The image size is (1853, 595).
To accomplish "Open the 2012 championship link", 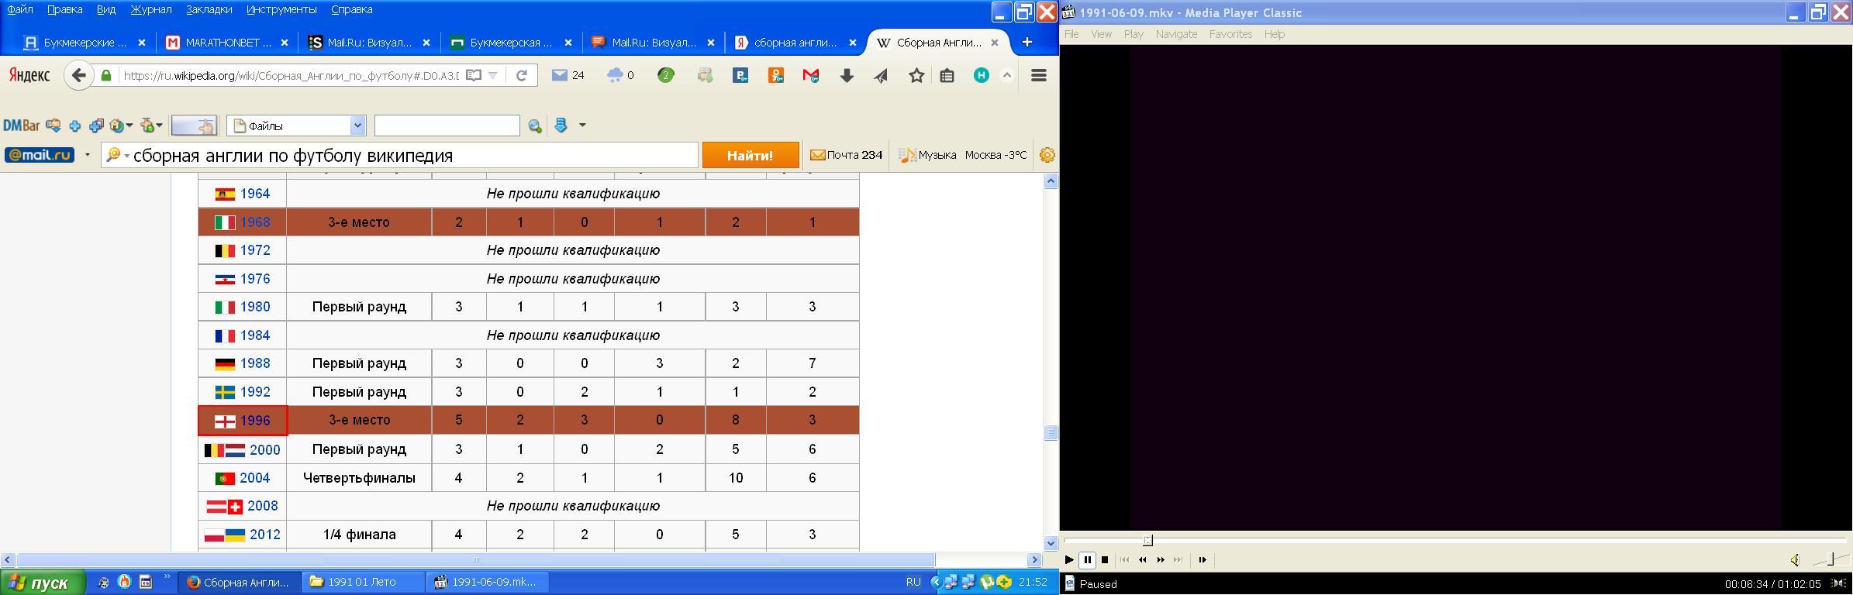I will (x=264, y=535).
